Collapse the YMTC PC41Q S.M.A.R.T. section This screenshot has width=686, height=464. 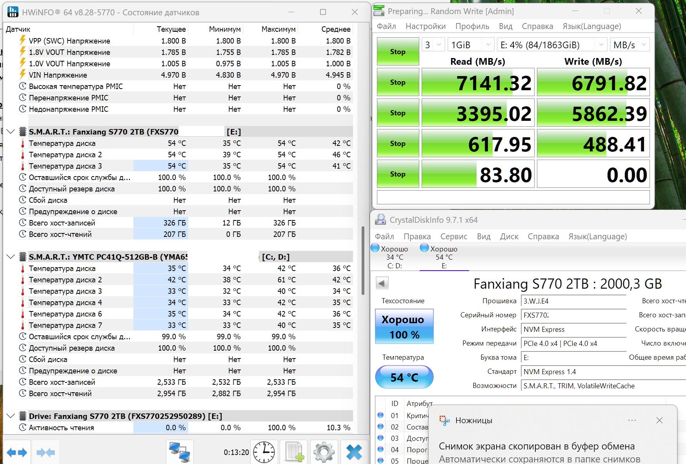(11, 257)
